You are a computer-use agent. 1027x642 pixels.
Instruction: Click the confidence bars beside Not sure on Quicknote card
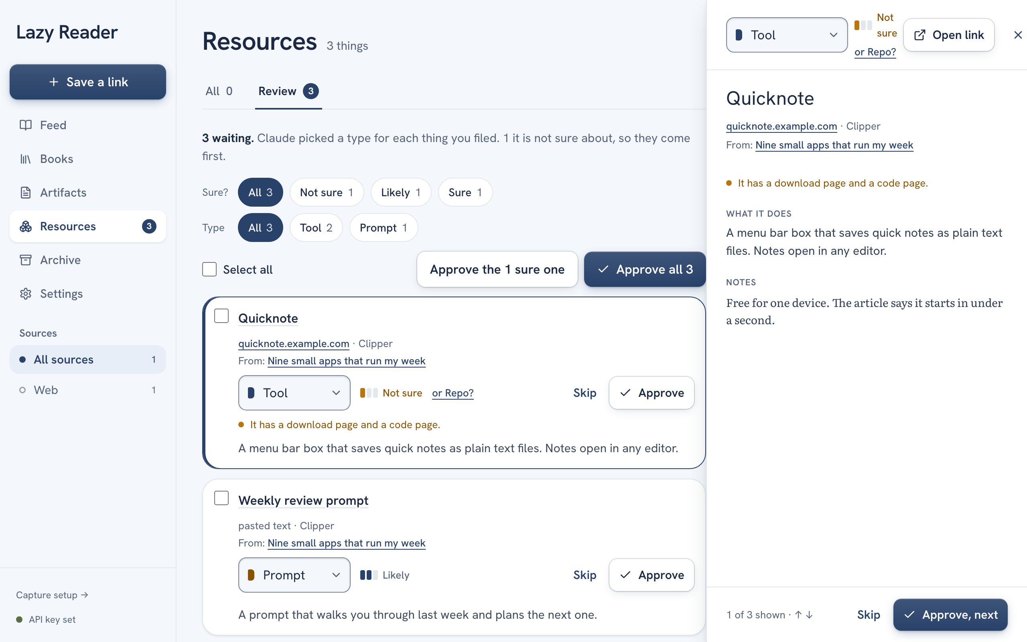click(369, 393)
